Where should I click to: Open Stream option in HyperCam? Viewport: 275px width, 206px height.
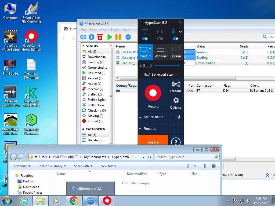[x=176, y=87]
